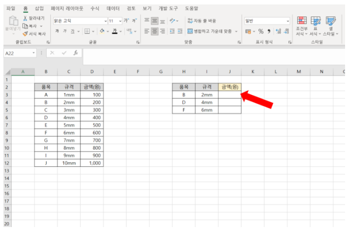
Task: Decrease indent
Action: pyautogui.click(x=172, y=31)
